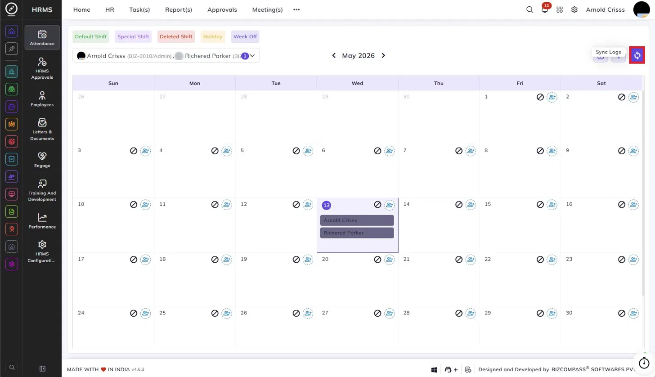Open Letters & Documents section
Image resolution: width=655 pixels, height=377 pixels.
(x=42, y=130)
